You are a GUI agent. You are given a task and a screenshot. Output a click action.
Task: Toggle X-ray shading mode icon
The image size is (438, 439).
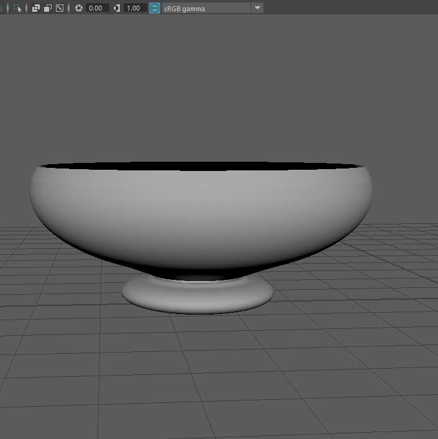tap(36, 8)
